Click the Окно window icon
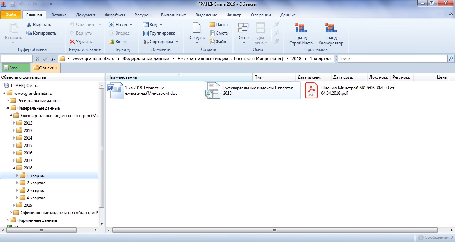The height and width of the screenshot is (242, 455). click(243, 28)
